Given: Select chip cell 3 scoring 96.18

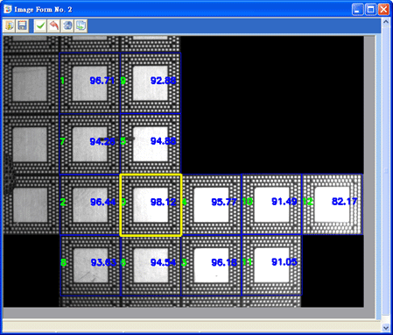Looking at the screenshot, I should coord(212,265).
